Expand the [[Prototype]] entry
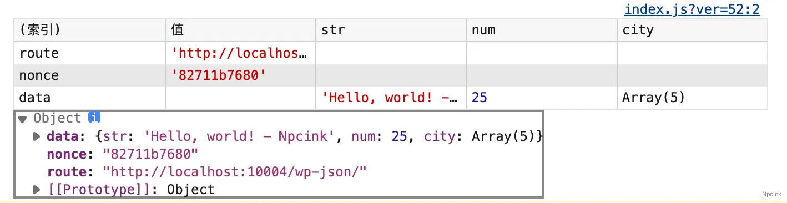This screenshot has width=787, height=203. [x=37, y=190]
